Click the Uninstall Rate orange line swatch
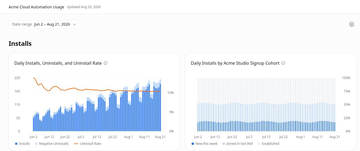360x151 pixels. [x=76, y=144]
